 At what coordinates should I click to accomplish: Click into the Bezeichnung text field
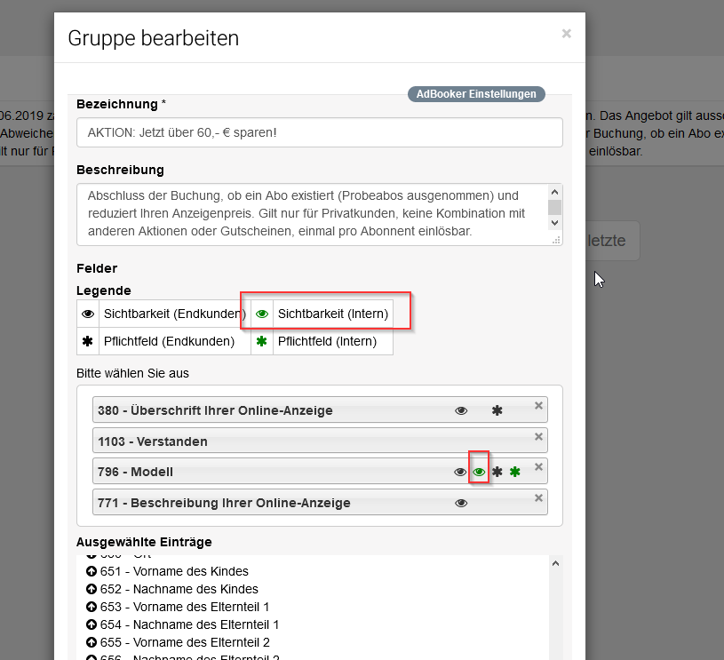coord(320,132)
